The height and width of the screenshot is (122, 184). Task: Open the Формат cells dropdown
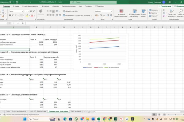(x=154, y=16)
